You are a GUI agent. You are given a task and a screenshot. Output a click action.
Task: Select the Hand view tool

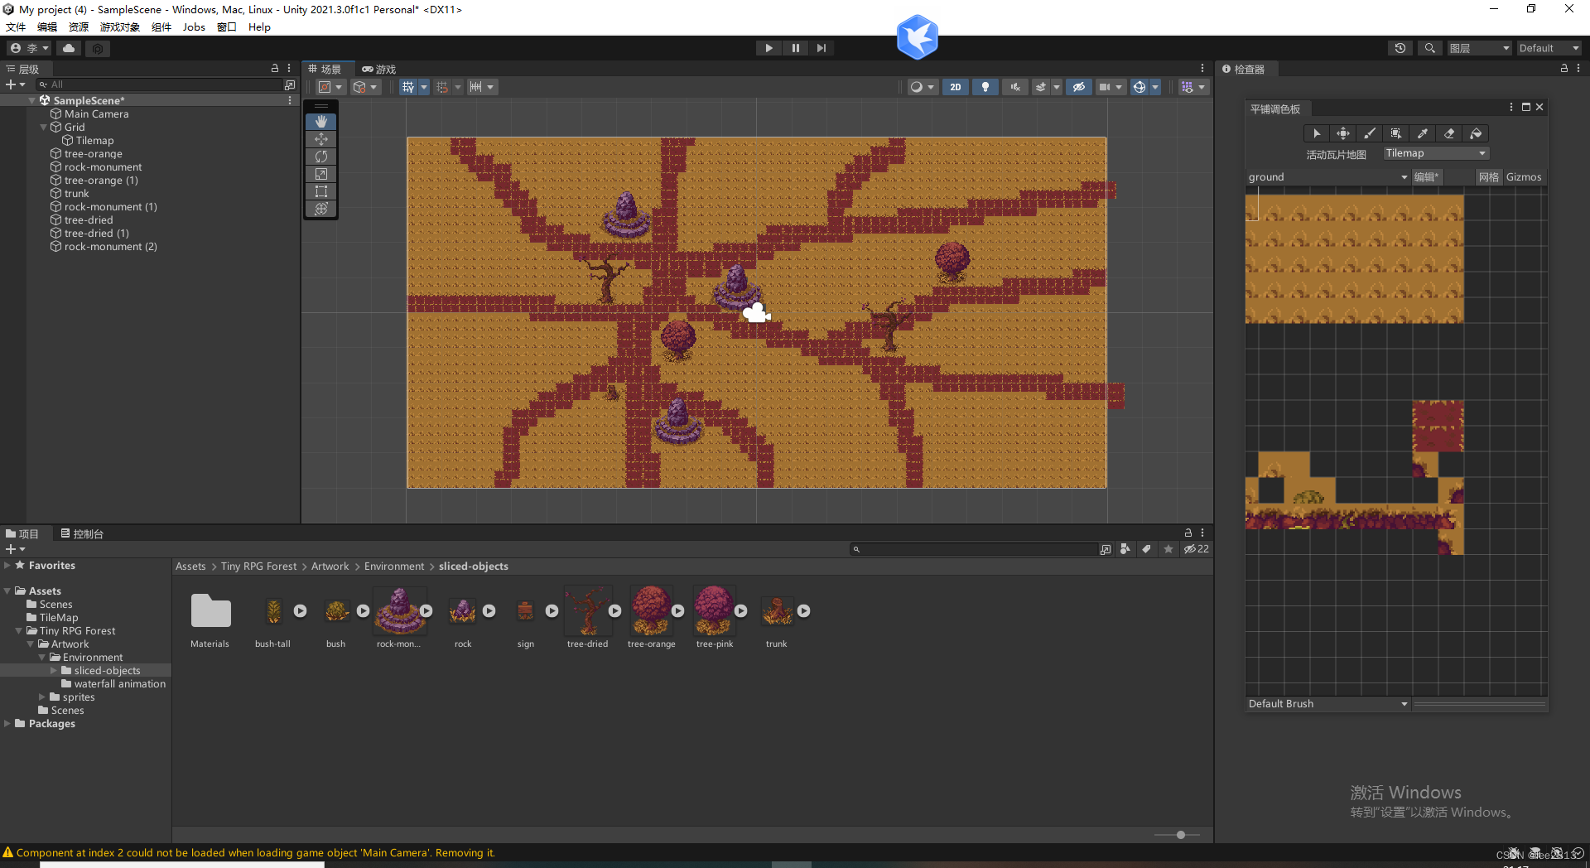pyautogui.click(x=321, y=122)
